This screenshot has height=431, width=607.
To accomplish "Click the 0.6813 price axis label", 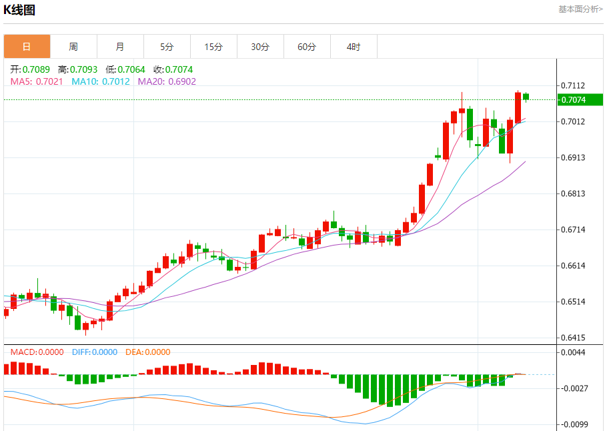I will pos(573,193).
